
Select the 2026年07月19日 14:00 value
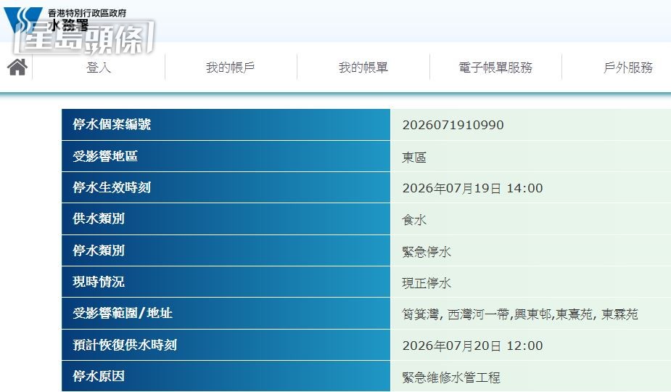click(472, 188)
